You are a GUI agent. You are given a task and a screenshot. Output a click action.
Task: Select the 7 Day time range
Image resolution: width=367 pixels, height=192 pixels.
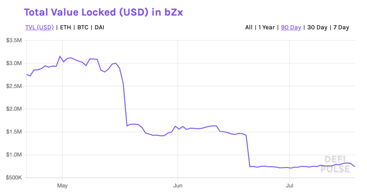click(341, 27)
